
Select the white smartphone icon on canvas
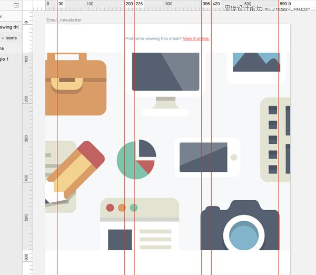(x=208, y=158)
